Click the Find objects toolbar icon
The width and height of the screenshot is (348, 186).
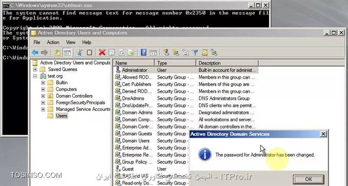(x=205, y=53)
